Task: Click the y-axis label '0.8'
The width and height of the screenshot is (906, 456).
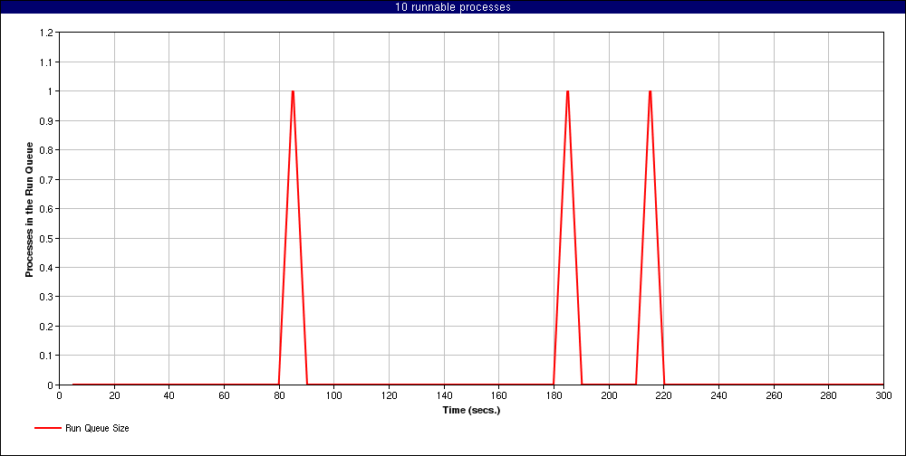Action: click(47, 150)
